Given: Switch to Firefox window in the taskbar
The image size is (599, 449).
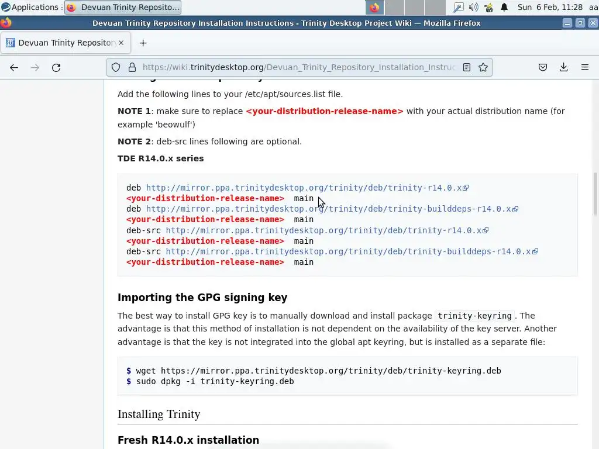Looking at the screenshot, I should click(x=123, y=7).
